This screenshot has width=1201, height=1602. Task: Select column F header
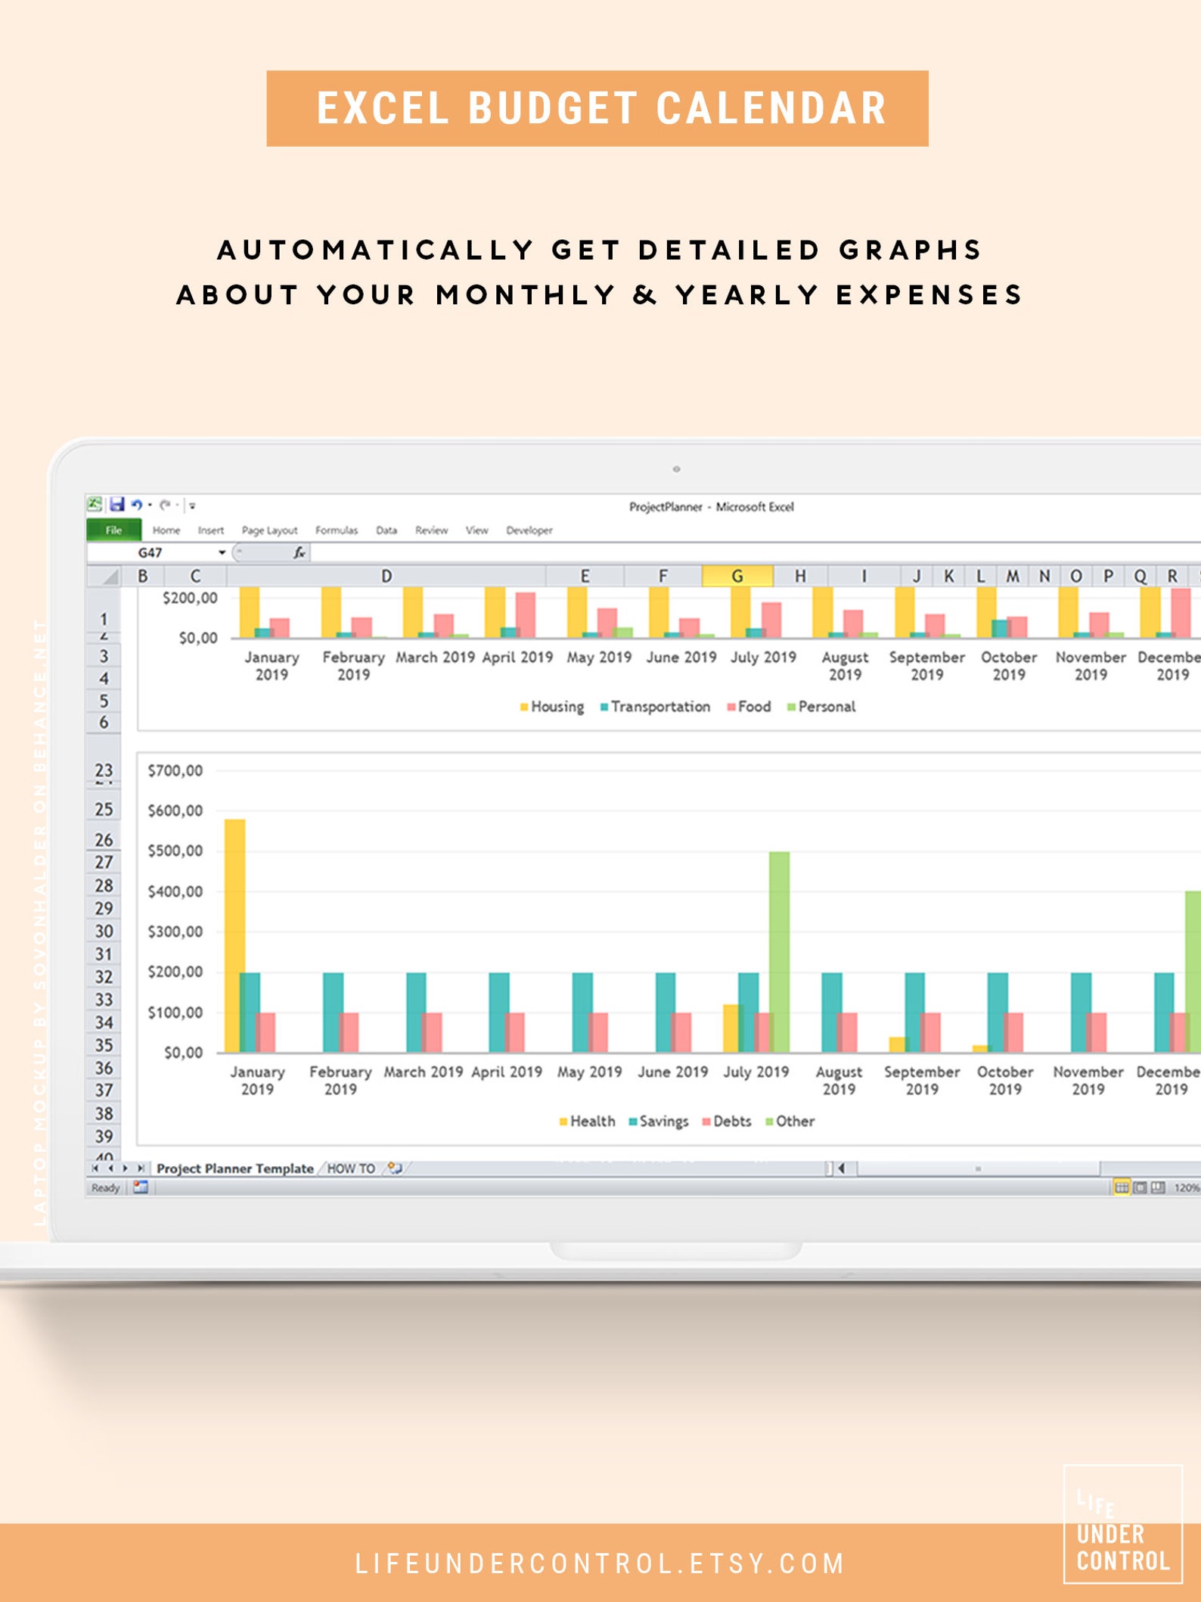(x=663, y=576)
